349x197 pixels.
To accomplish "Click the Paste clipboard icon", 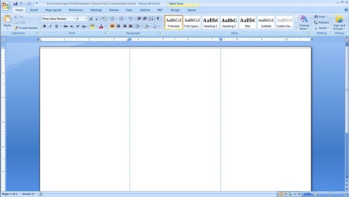I will pyautogui.click(x=7, y=21).
